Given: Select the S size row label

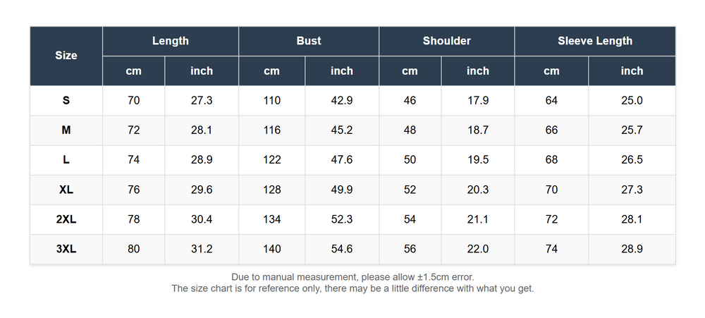Looking at the screenshot, I should coord(66,100).
